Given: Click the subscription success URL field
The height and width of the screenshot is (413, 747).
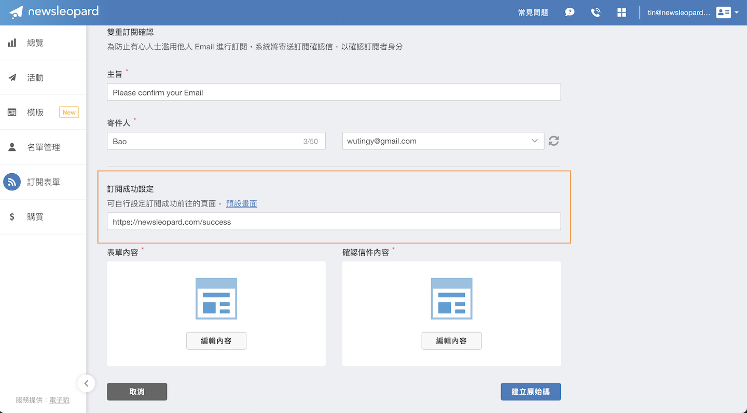Looking at the screenshot, I should (334, 222).
